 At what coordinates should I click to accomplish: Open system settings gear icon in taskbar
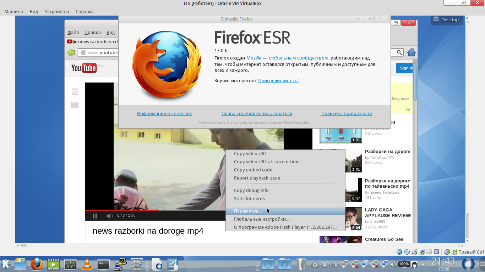(137, 264)
